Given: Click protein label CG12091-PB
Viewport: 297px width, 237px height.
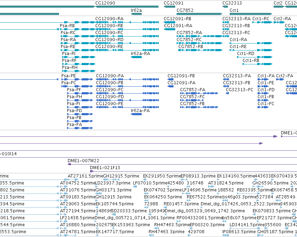Looking at the screenshot, I should [x=181, y=76].
